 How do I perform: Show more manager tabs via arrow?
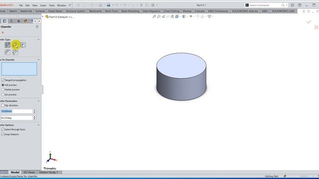pos(39,21)
